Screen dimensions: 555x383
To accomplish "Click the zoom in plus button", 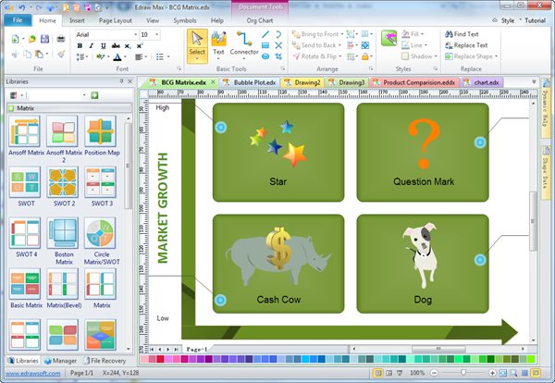I will click(x=492, y=373).
